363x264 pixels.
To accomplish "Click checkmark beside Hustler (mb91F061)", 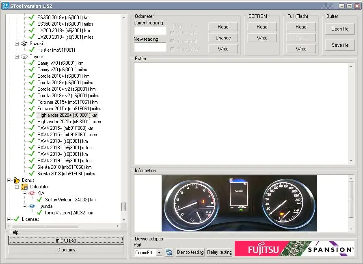I will [32, 50].
